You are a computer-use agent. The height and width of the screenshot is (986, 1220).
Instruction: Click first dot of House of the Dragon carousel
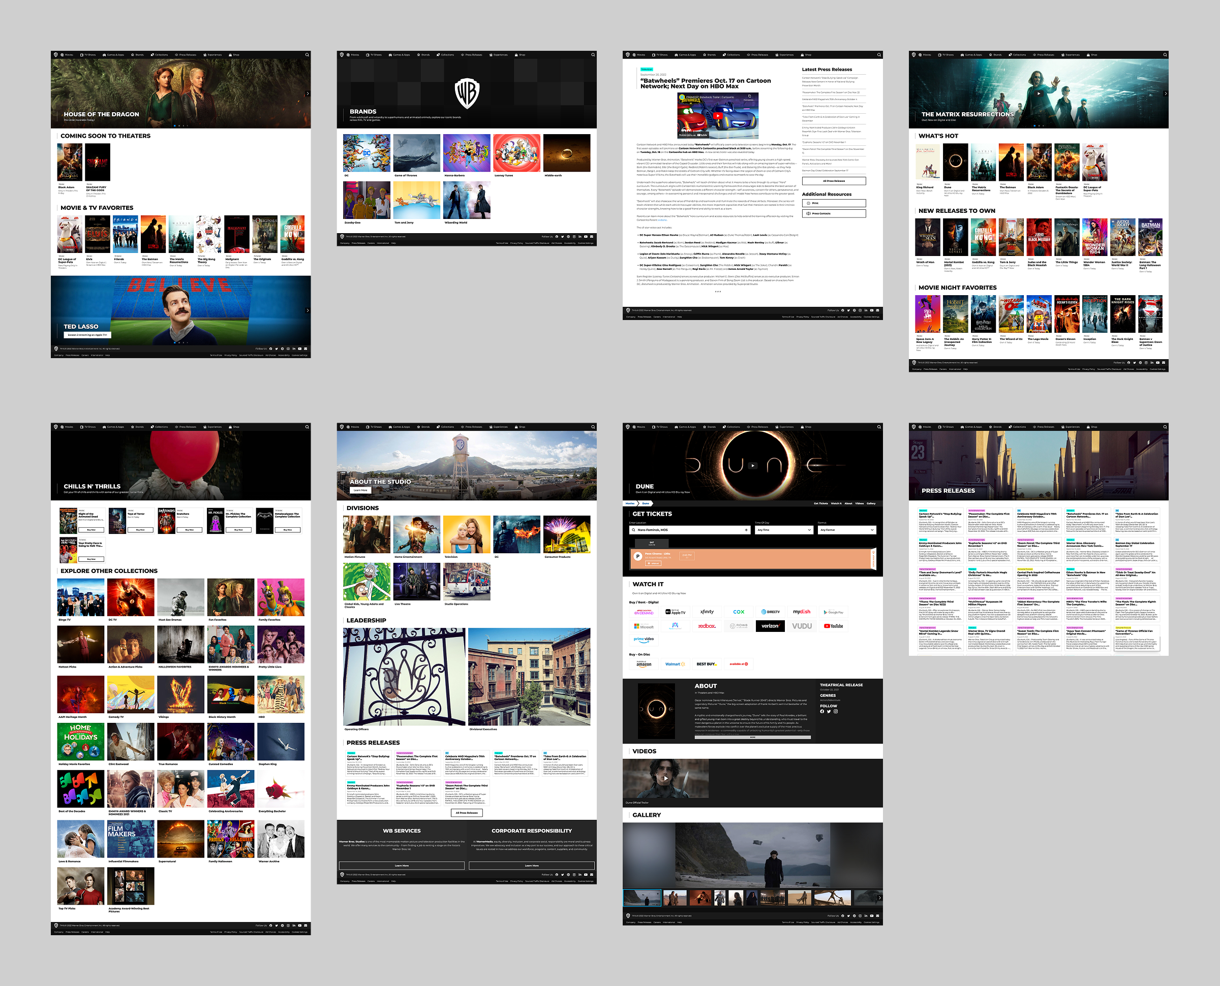pos(174,125)
